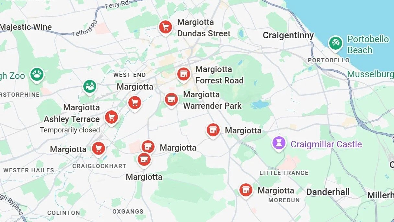Open the Margiotta Warrender Park store pin
Screen dimensions: 394x222
click(171, 100)
